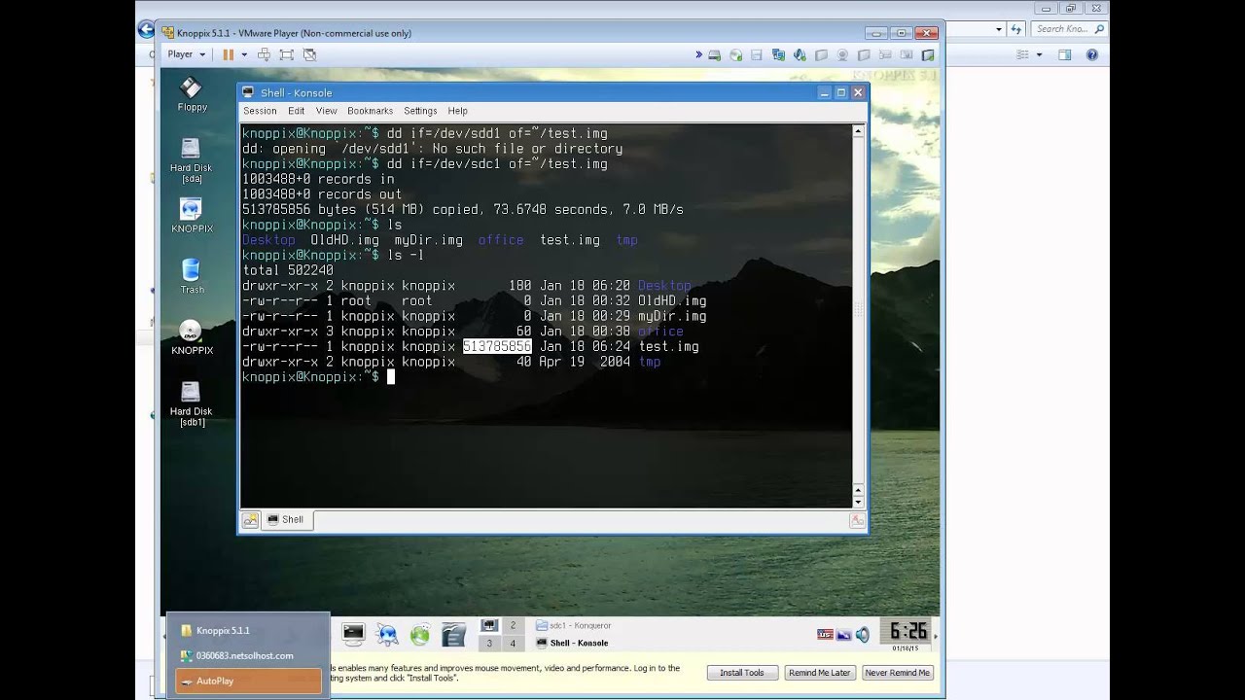
Task: Click the Install Tools button
Action: [742, 673]
